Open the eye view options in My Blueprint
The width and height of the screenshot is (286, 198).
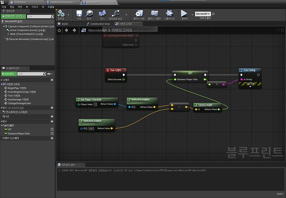click(x=50, y=74)
